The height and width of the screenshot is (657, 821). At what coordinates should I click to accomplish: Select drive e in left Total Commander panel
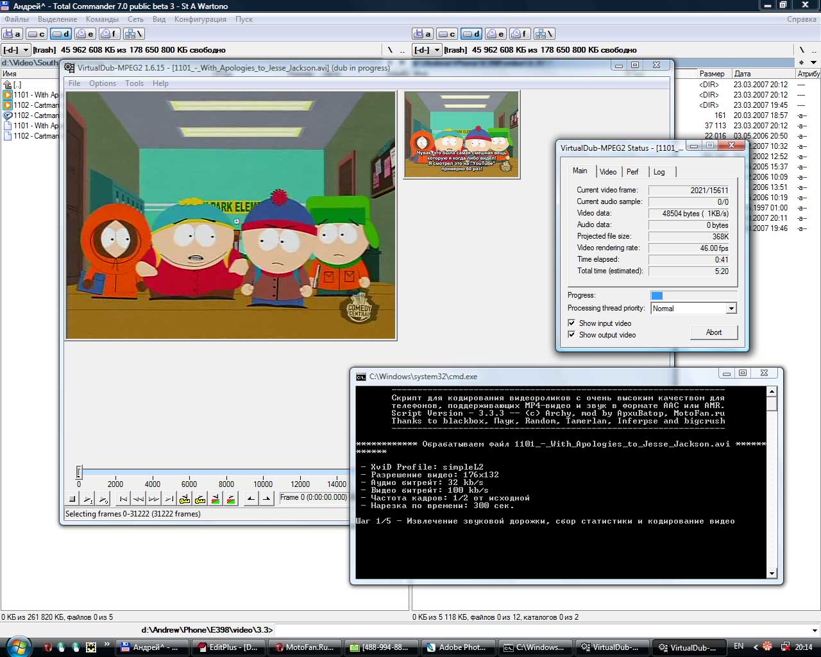point(85,34)
